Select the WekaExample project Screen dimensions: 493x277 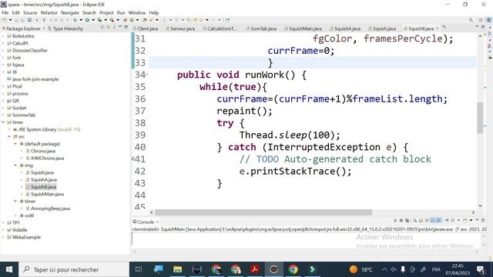click(26, 238)
